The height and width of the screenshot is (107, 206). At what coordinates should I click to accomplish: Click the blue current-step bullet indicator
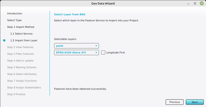pos(4,40)
